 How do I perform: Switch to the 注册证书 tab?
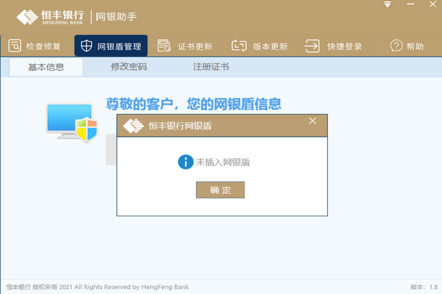click(x=211, y=67)
